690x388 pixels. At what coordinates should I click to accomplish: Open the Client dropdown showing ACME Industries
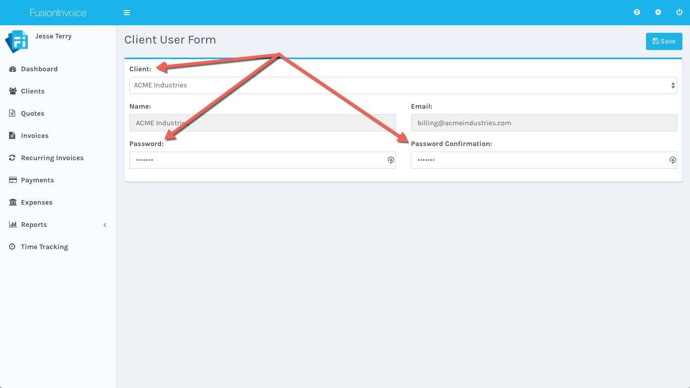(x=403, y=85)
